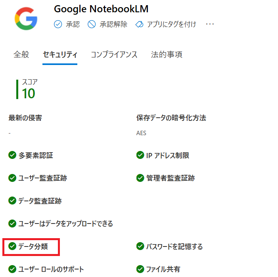Click the green check beside ファイル共有
The image size is (278, 277).
click(140, 269)
